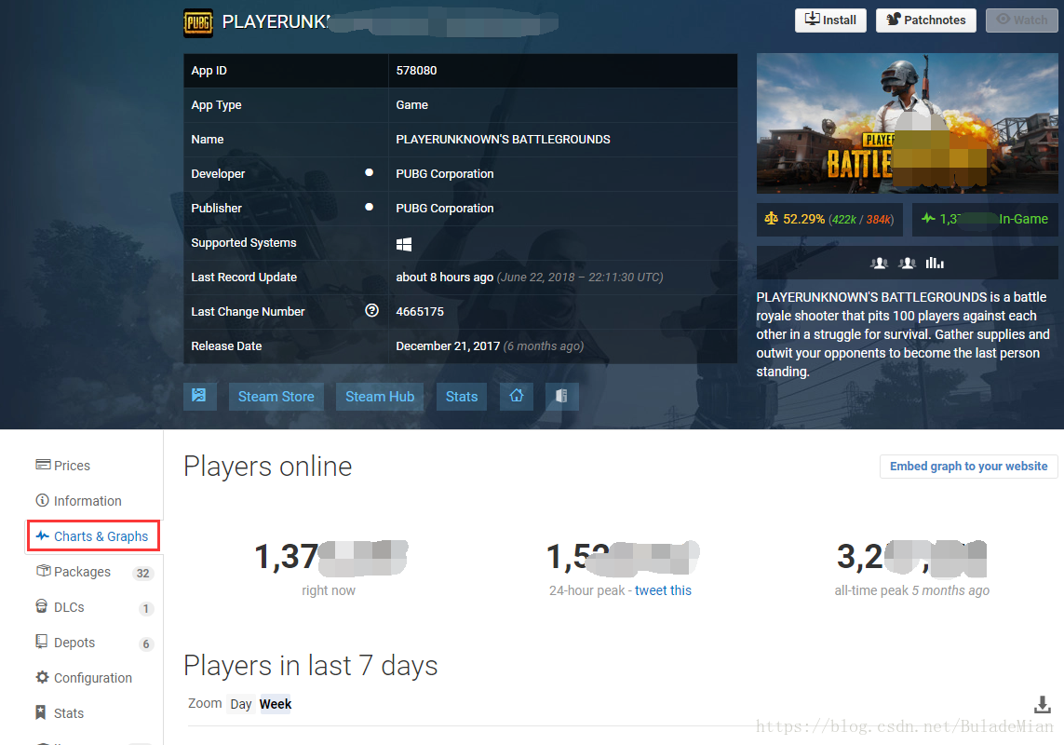Click the Players online heading

(268, 467)
